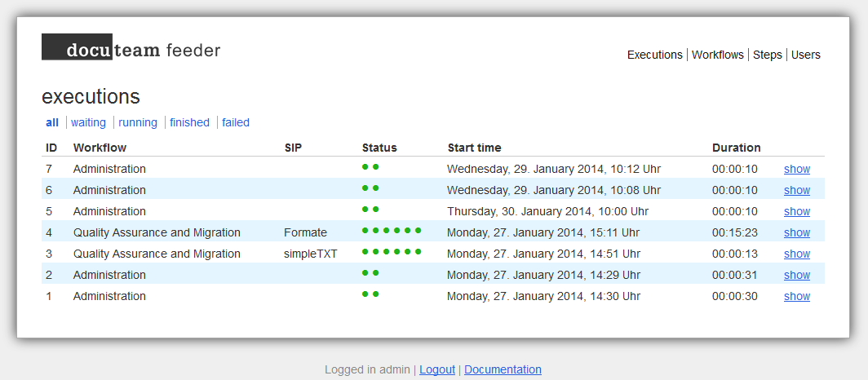Click status dots of execution 1

click(370, 294)
